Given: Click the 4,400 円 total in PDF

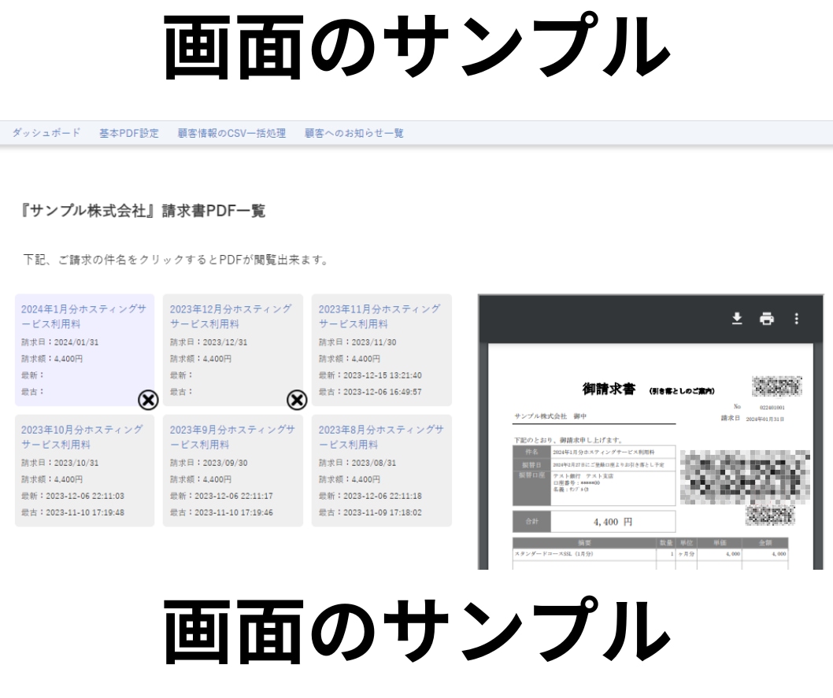Looking at the screenshot, I should point(613,522).
